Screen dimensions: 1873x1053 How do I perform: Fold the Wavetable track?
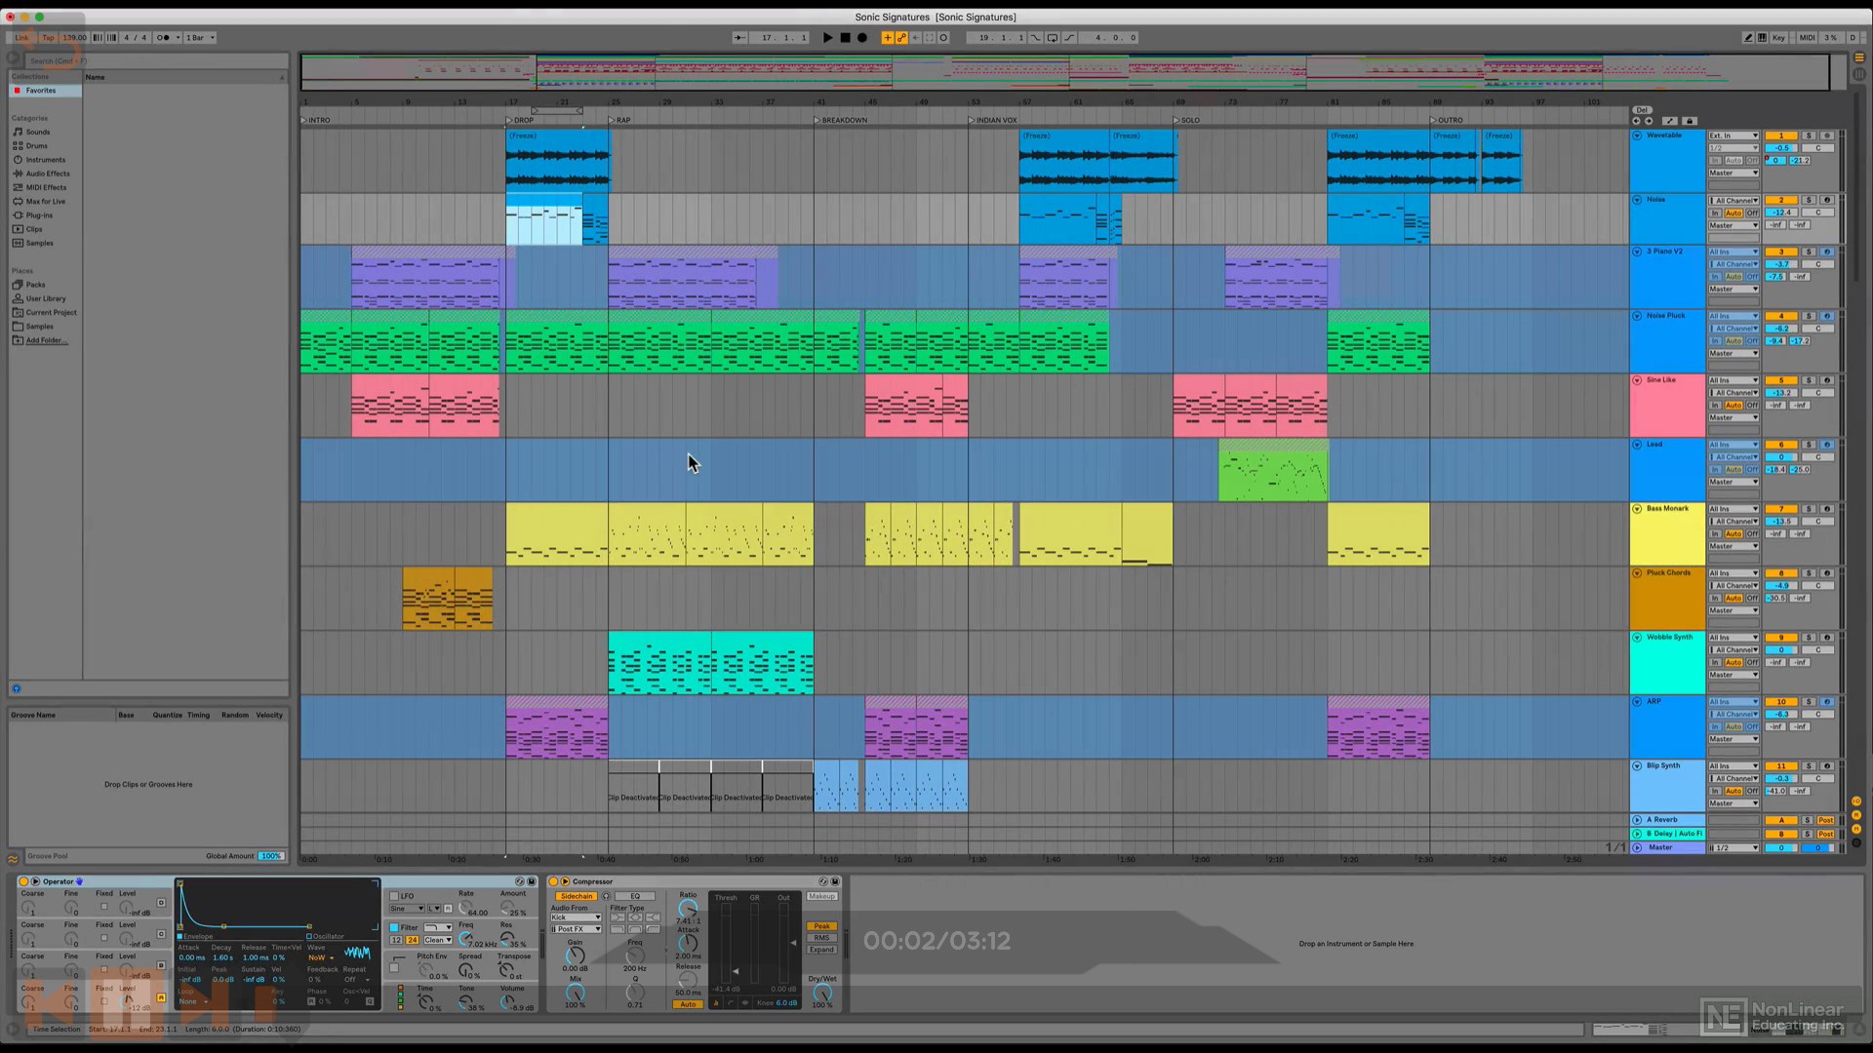click(x=1637, y=136)
